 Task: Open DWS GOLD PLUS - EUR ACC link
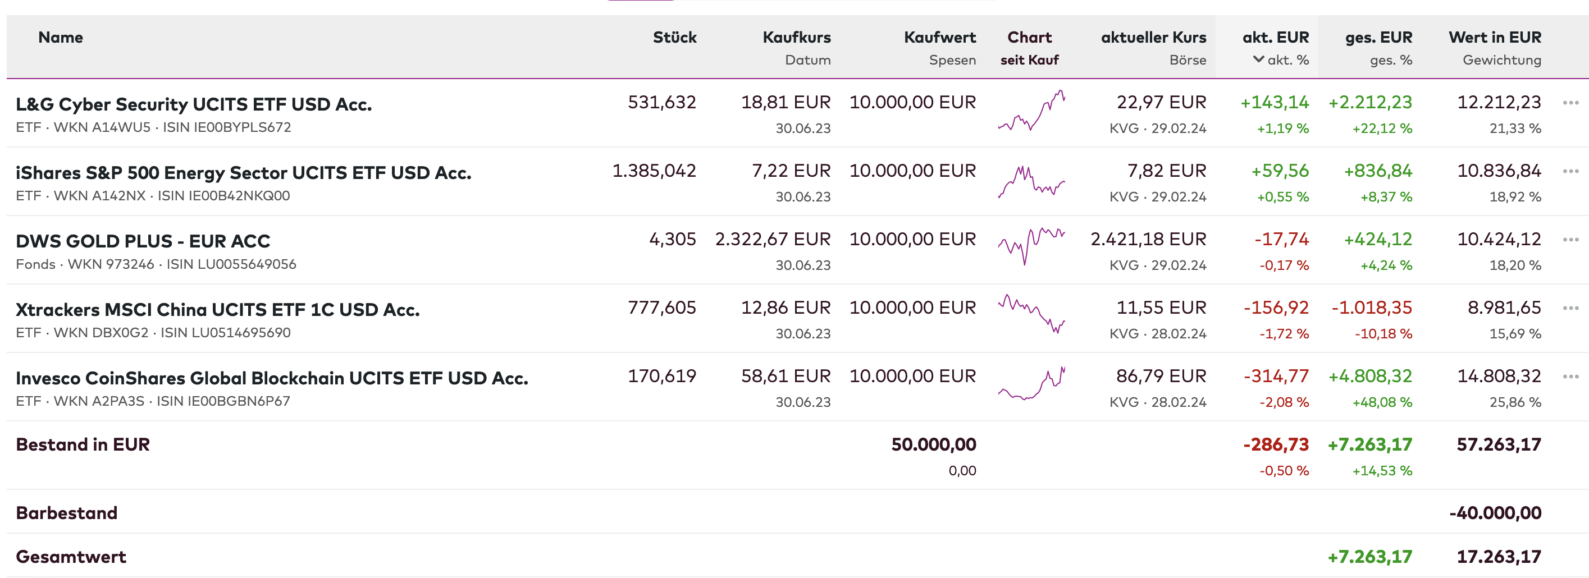(143, 241)
